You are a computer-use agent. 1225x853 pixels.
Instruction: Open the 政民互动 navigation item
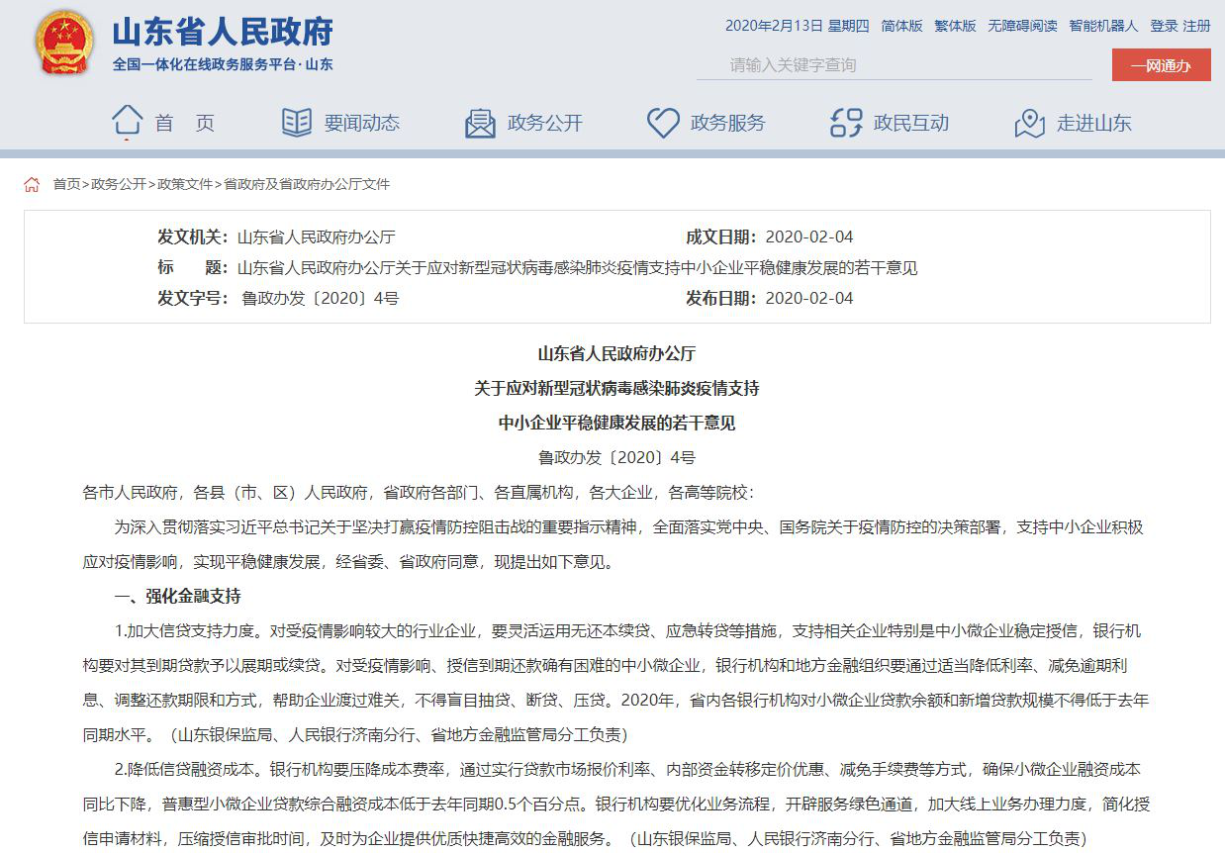[x=911, y=123]
